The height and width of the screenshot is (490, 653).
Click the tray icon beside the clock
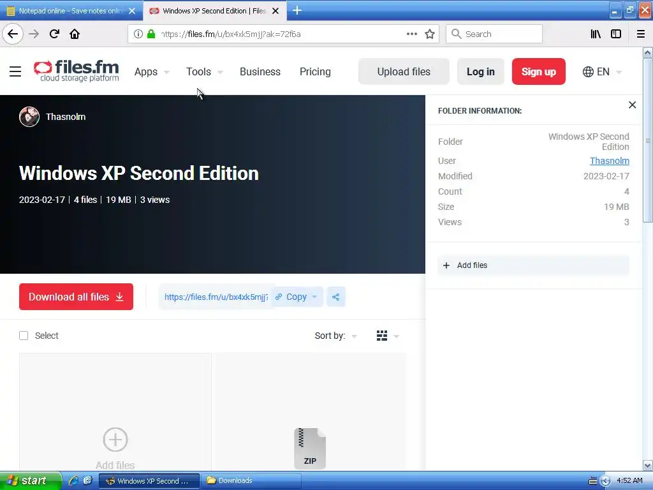605,481
